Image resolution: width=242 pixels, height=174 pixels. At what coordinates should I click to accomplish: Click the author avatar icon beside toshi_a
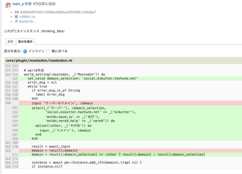point(8,5)
